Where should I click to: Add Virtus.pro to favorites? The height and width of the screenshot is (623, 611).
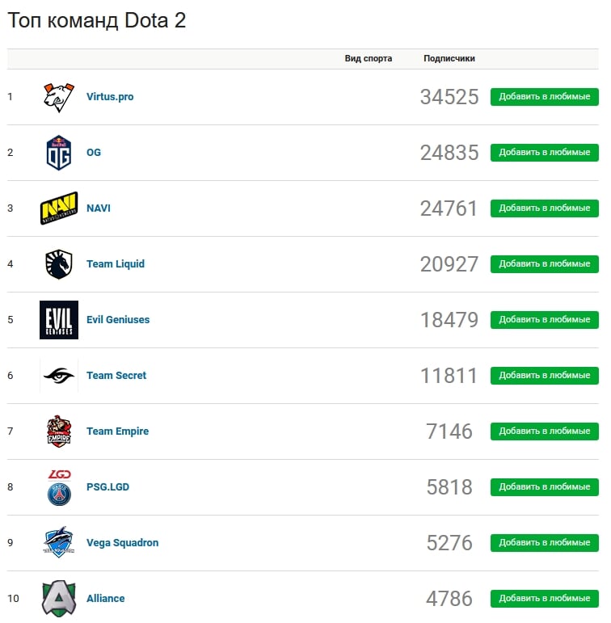545,97
